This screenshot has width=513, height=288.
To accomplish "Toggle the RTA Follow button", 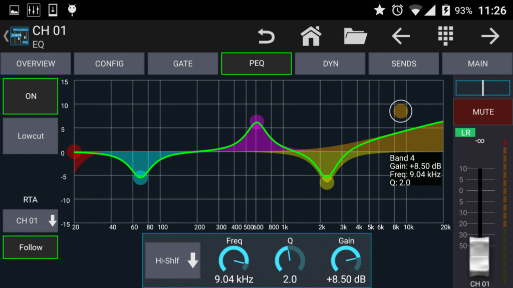I will click(x=31, y=247).
